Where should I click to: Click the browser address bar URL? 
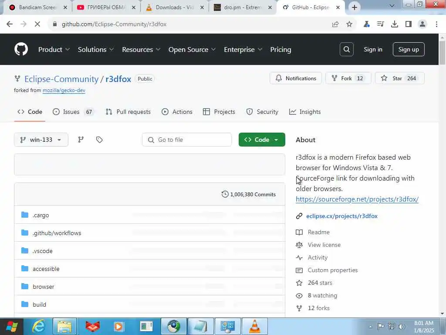point(114,24)
